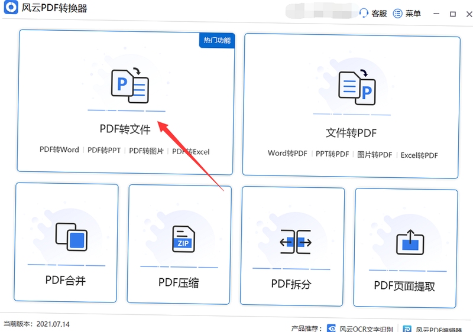Click the 风云PDF转换器 window title

pos(54,8)
